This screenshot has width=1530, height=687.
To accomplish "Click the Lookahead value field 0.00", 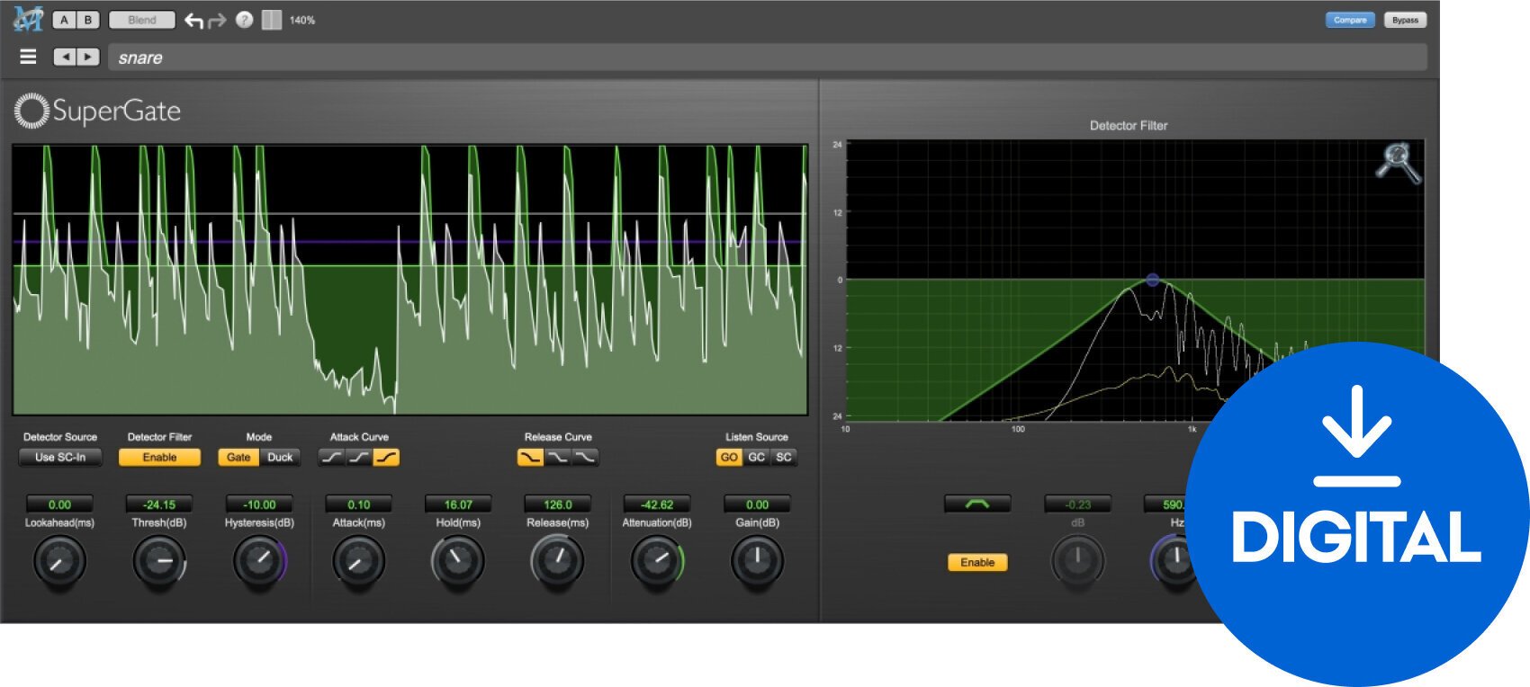I will tap(59, 504).
